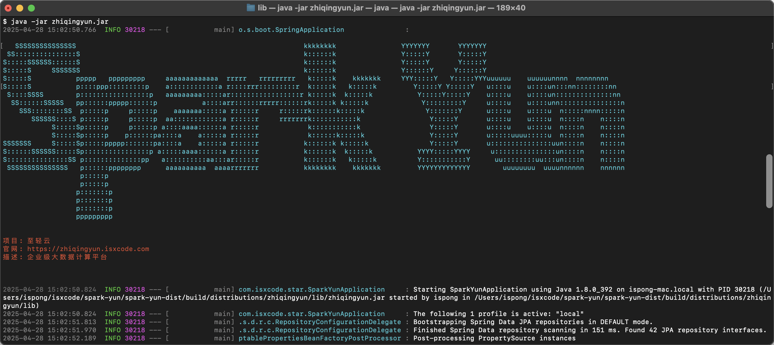The image size is (774, 345).
Task: Click the 描述 enterprise big data description line
Action: (x=55, y=257)
